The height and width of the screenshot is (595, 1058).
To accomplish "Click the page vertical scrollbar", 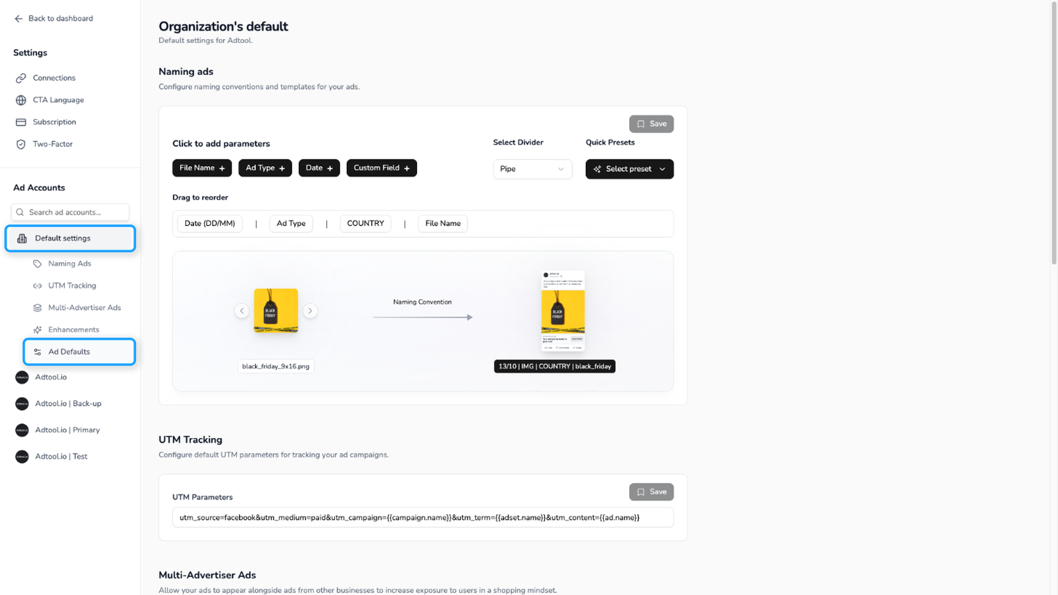I will pos(1054,132).
